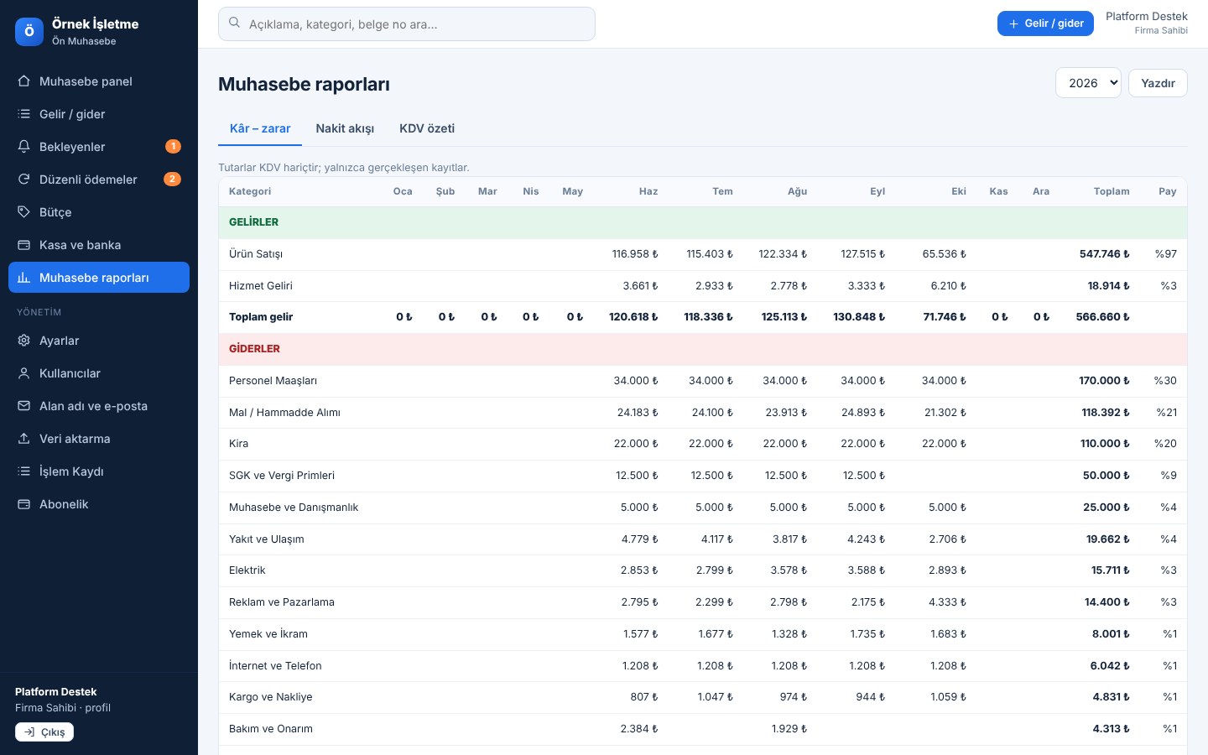The height and width of the screenshot is (755, 1208).
Task: Click the Reklam ve Pazarlama row label
Action: pyautogui.click(x=282, y=602)
